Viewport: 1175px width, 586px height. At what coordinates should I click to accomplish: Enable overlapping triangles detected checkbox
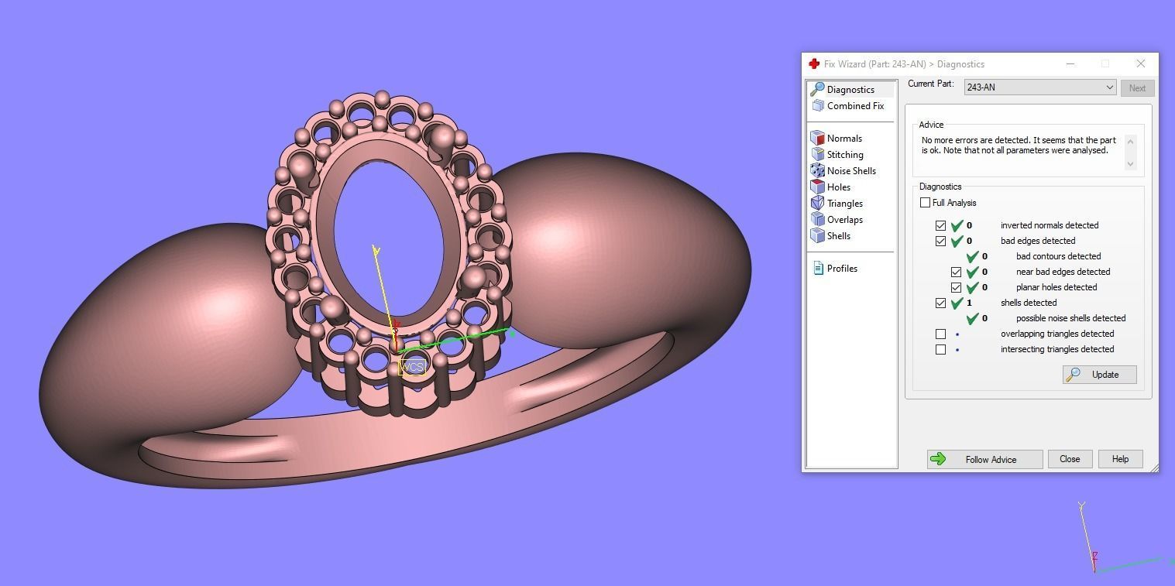(940, 334)
